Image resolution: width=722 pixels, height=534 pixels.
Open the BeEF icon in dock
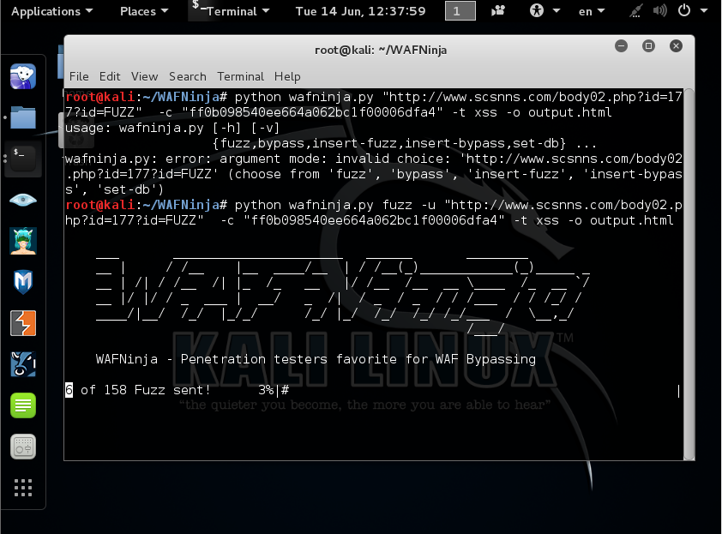(x=23, y=364)
